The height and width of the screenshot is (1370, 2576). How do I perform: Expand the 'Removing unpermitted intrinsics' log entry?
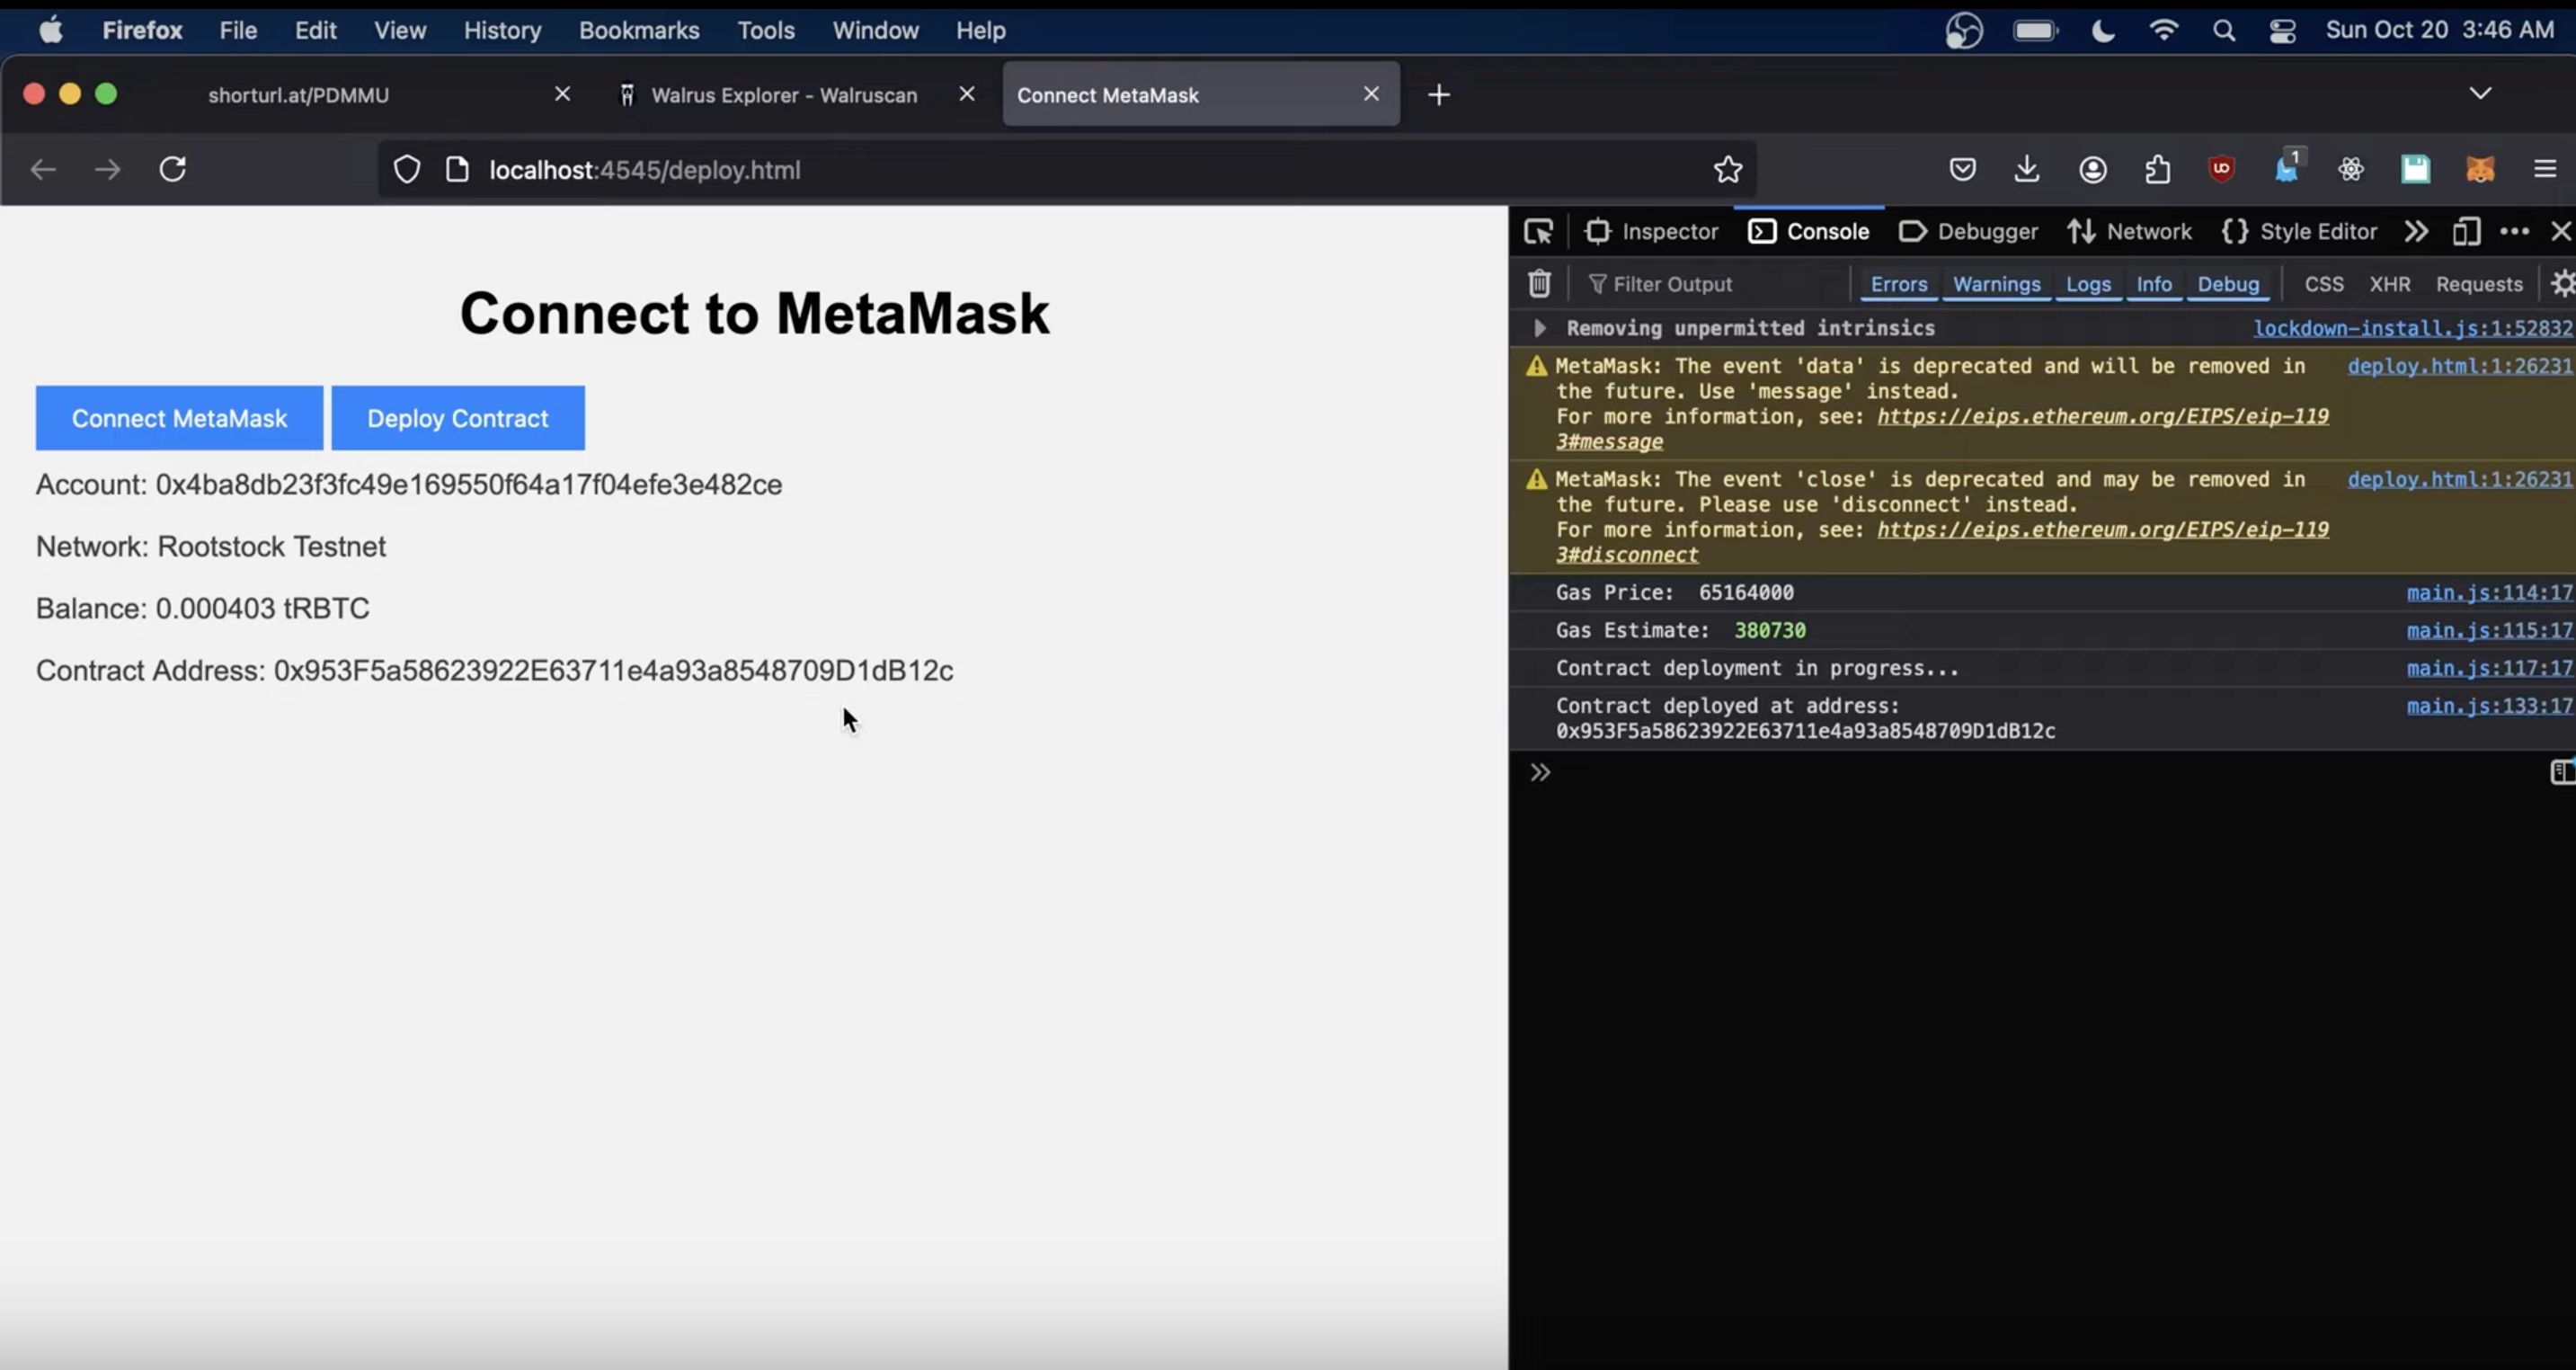[1540, 328]
